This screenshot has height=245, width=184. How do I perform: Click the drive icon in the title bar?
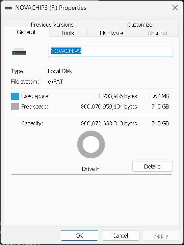[8, 8]
